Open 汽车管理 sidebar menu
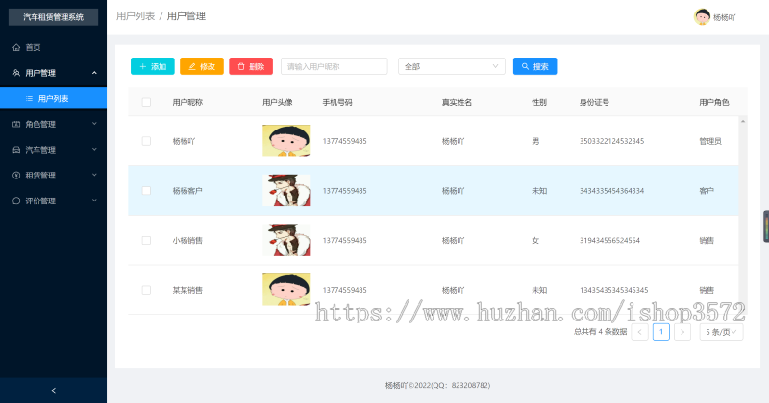 [x=53, y=150]
